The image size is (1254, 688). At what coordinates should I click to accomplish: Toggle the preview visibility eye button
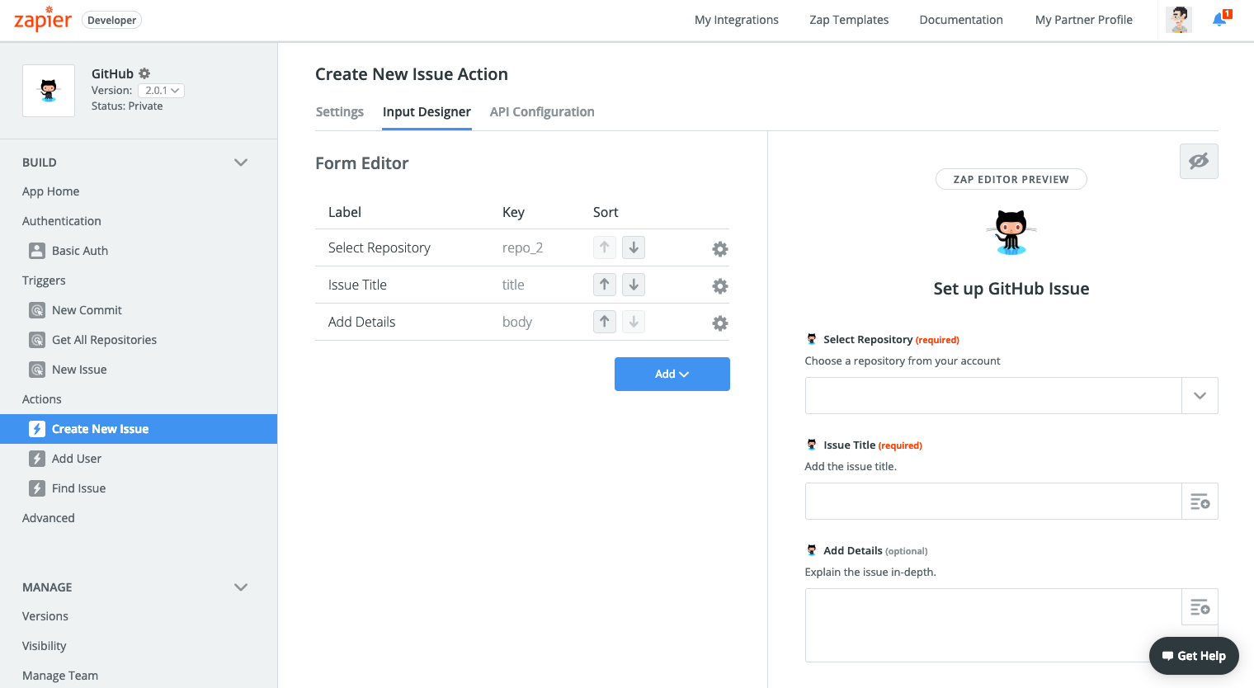tap(1198, 161)
